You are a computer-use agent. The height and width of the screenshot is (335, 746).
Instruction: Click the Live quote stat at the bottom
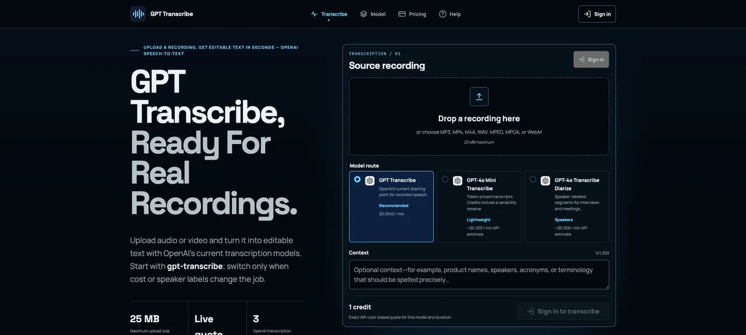click(209, 325)
